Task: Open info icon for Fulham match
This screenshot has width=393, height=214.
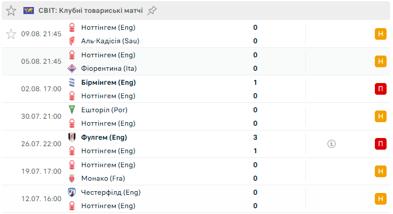Action: tap(332, 144)
